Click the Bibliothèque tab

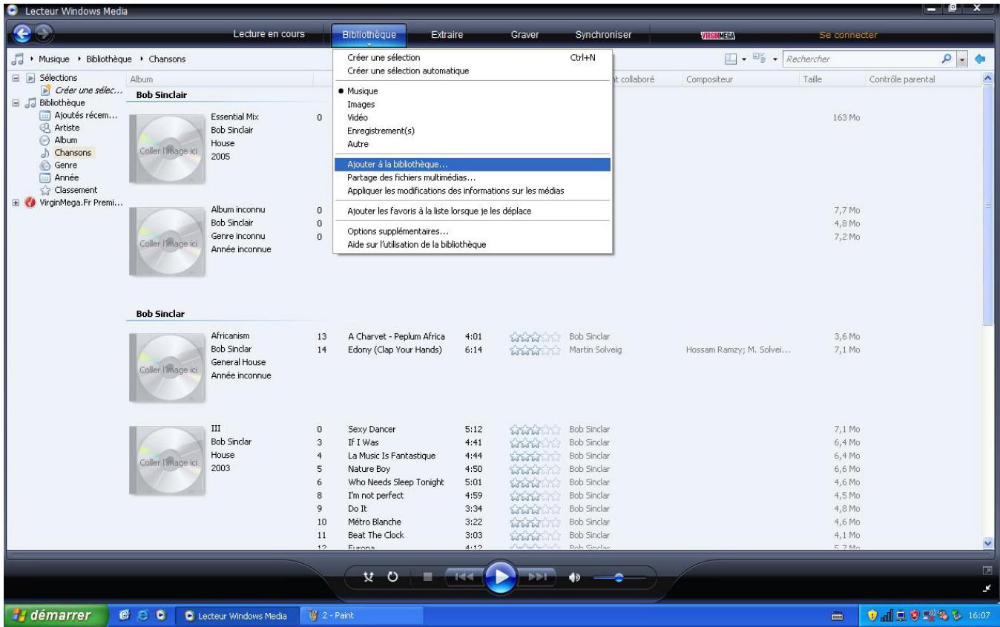point(369,34)
